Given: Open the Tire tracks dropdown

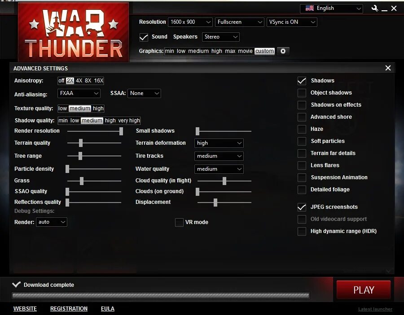Looking at the screenshot, I should pyautogui.click(x=219, y=156).
